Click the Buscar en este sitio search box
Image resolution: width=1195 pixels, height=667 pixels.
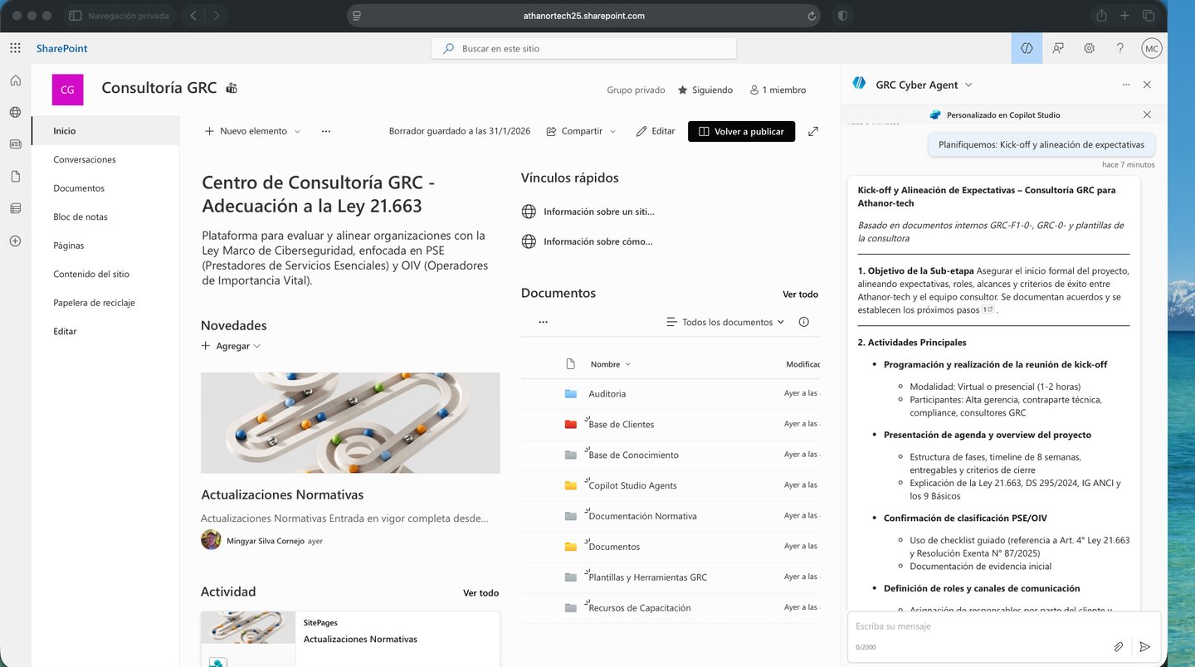coord(583,48)
